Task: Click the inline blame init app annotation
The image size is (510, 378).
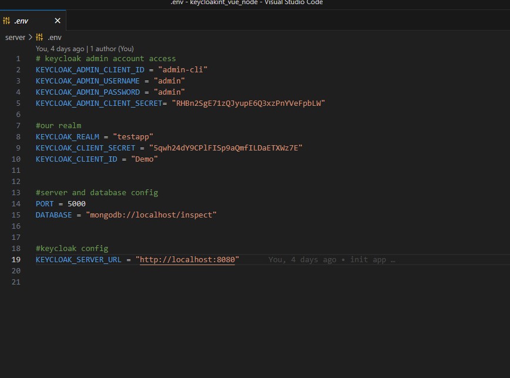Action: coord(332,260)
